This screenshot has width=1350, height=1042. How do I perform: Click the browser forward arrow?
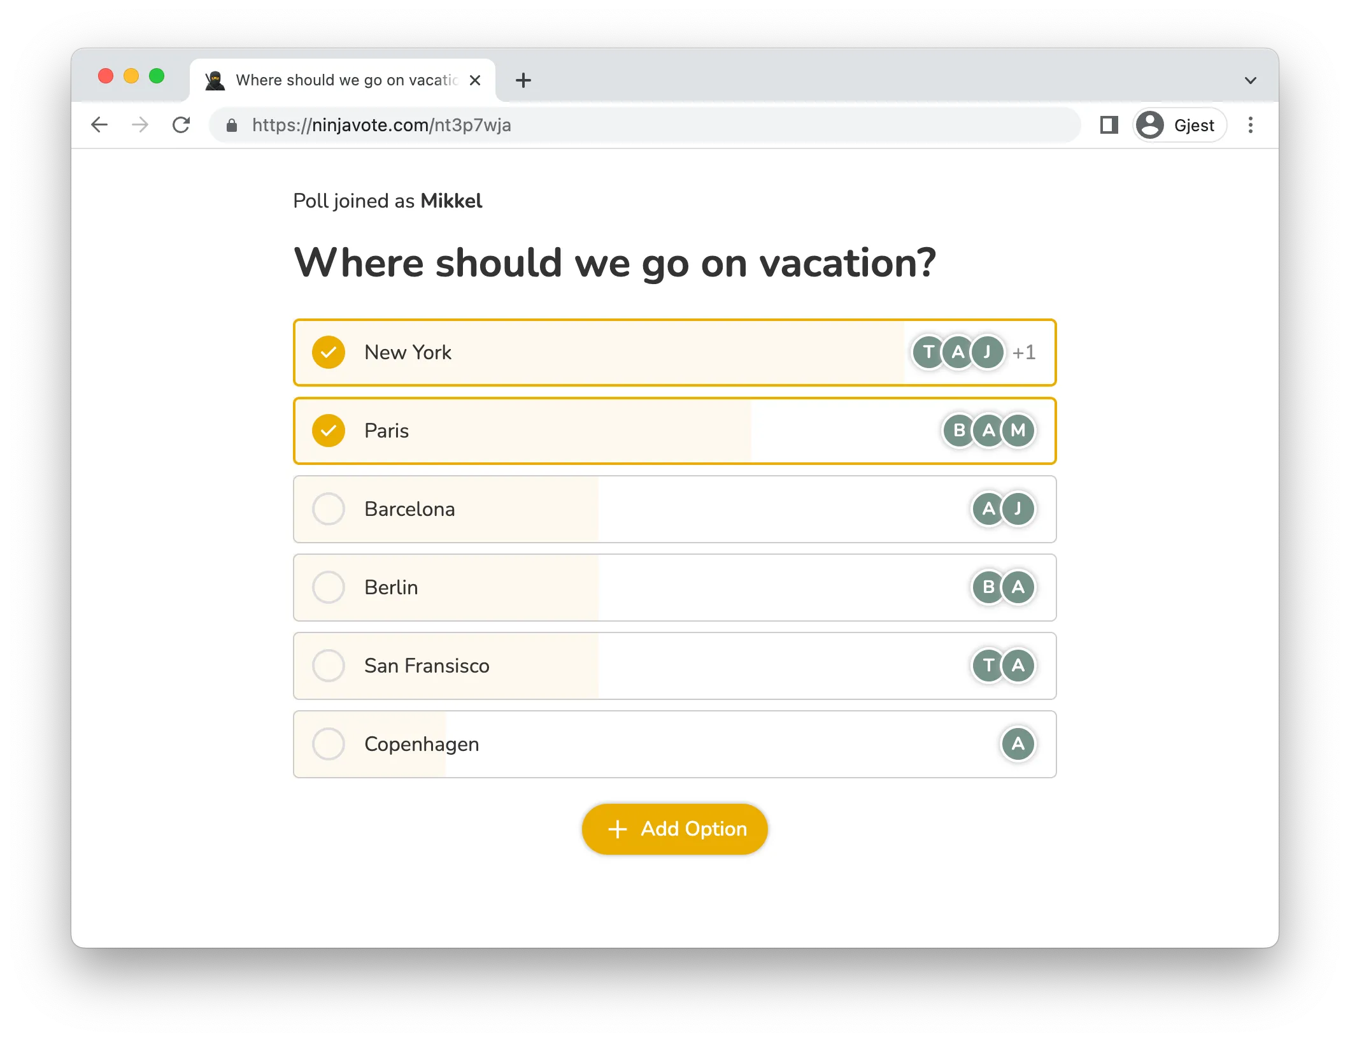coord(140,125)
